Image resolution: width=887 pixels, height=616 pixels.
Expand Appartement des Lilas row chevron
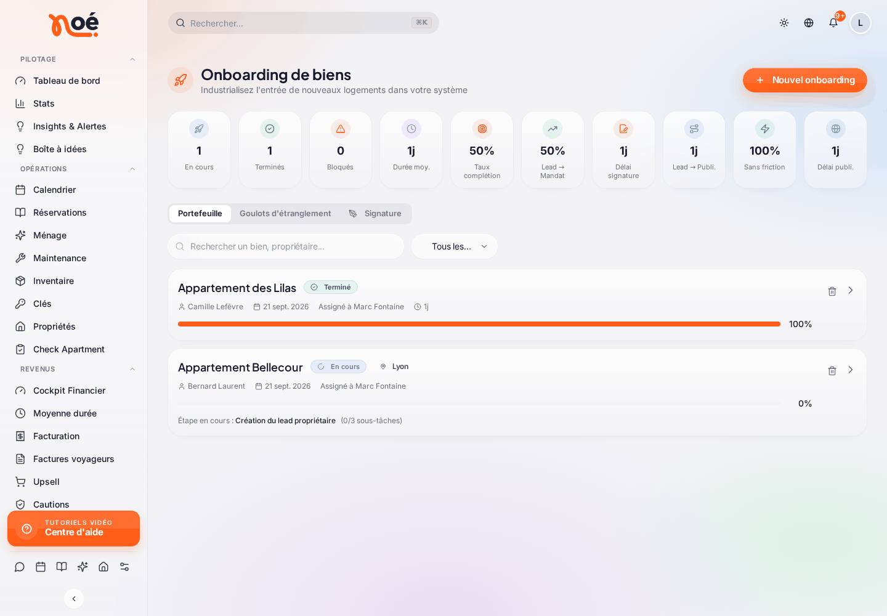point(851,290)
